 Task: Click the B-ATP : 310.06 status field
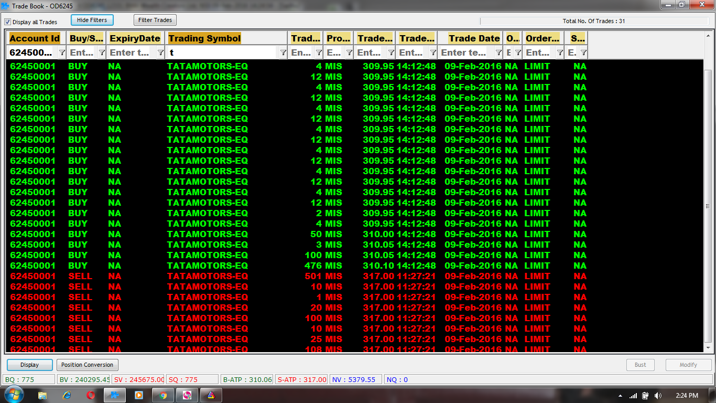tap(247, 379)
